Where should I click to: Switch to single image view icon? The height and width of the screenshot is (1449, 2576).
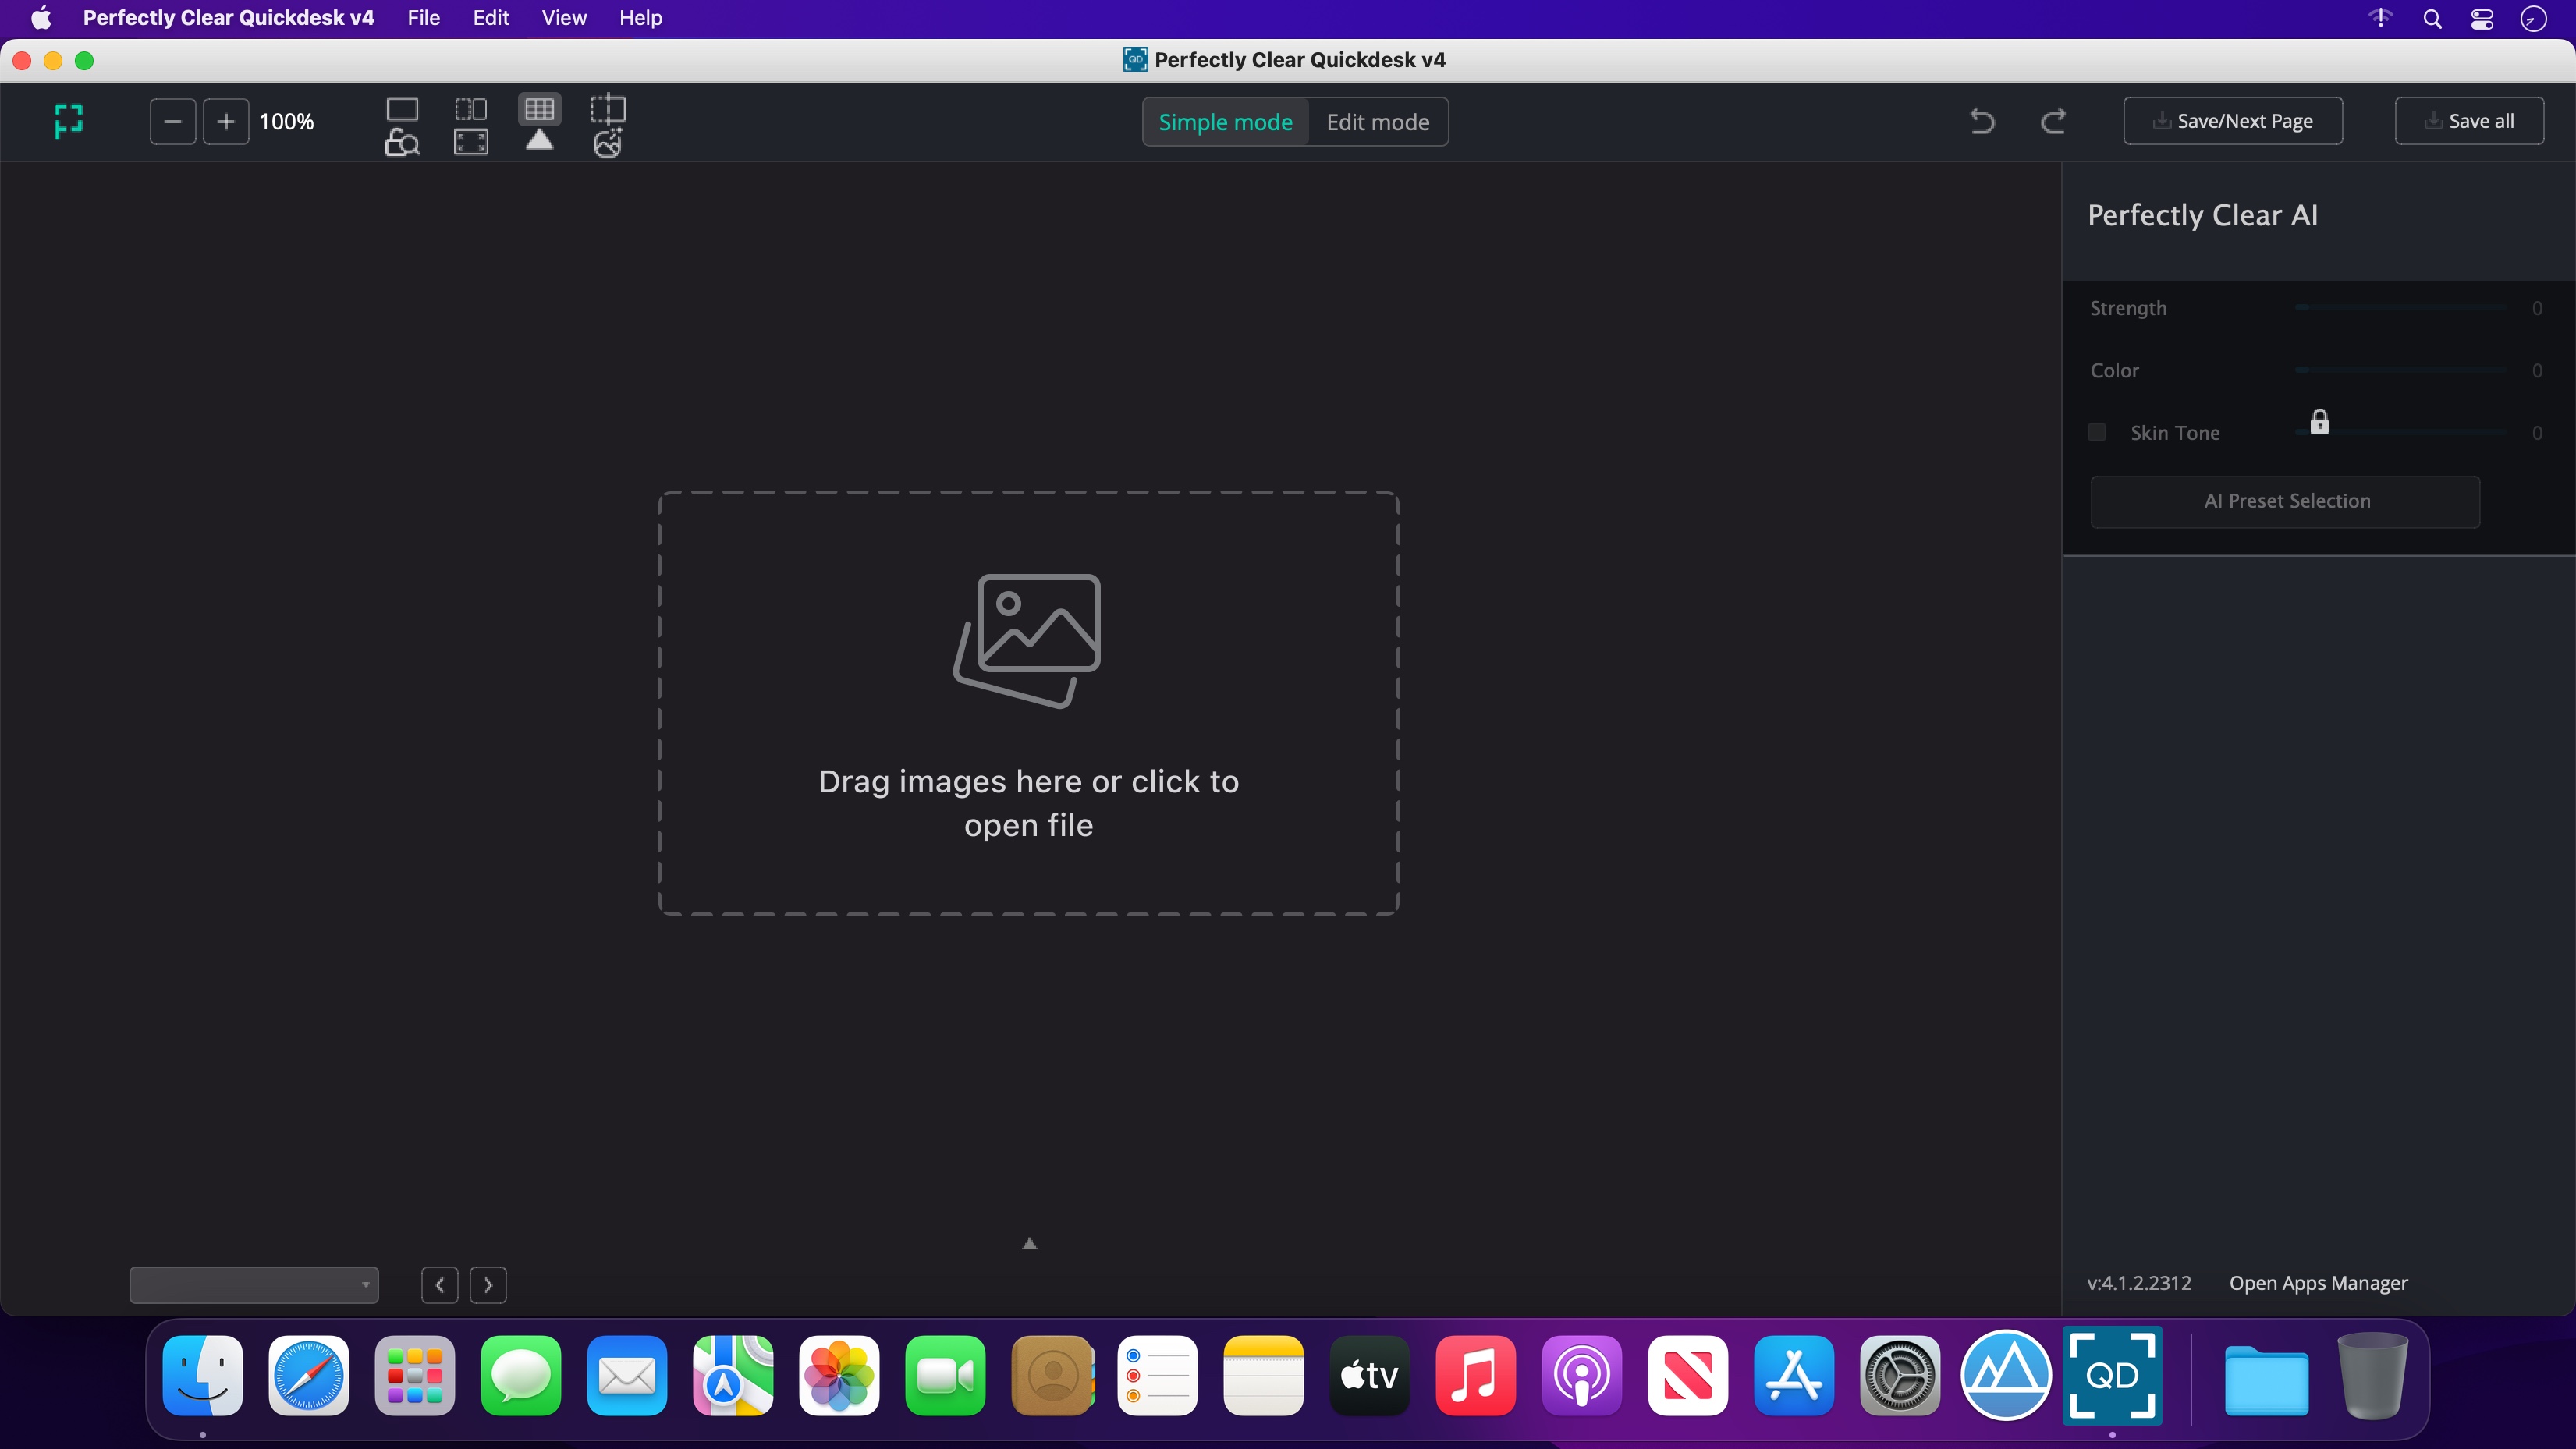(x=402, y=108)
